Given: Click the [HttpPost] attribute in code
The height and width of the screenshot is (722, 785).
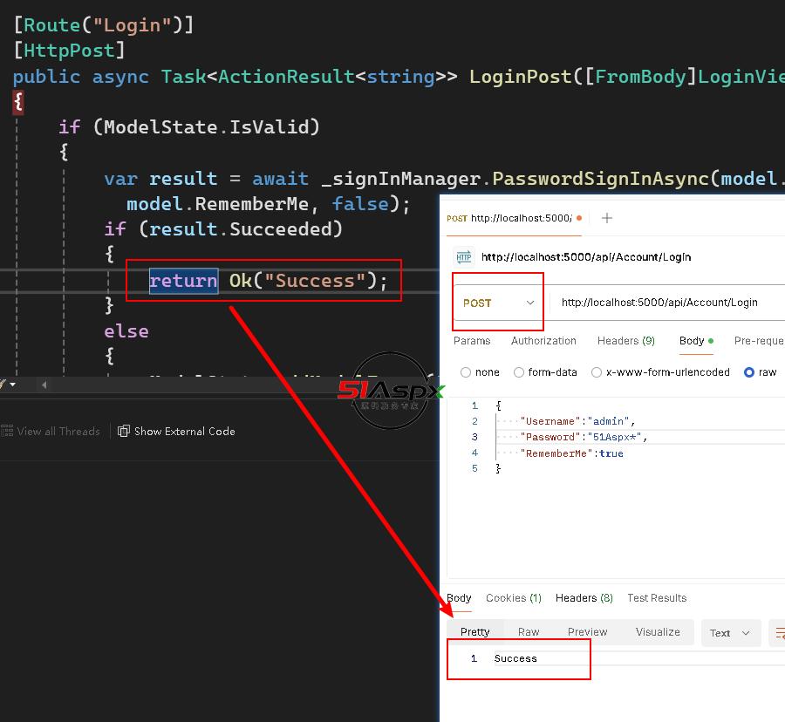Looking at the screenshot, I should (x=69, y=51).
